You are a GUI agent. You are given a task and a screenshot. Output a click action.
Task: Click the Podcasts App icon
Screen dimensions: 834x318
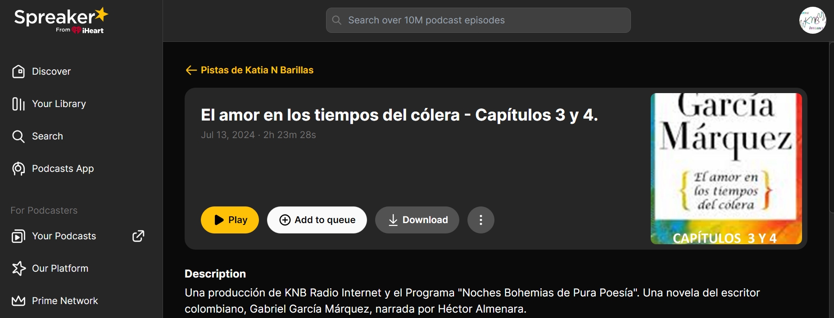point(18,169)
